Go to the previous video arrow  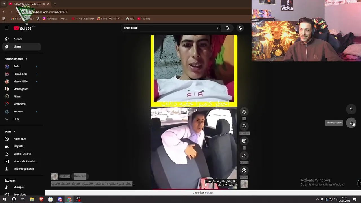click(351, 109)
